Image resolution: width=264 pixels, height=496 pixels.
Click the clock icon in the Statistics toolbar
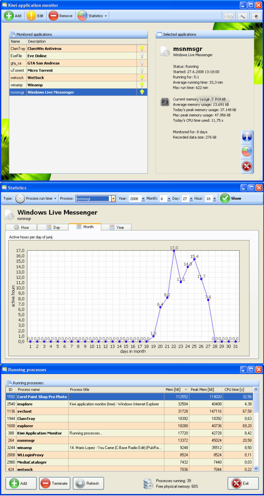click(20, 198)
